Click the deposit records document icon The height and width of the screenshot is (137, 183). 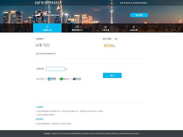click(106, 27)
